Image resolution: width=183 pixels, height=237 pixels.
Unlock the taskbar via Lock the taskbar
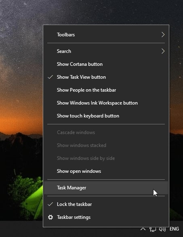(106, 204)
